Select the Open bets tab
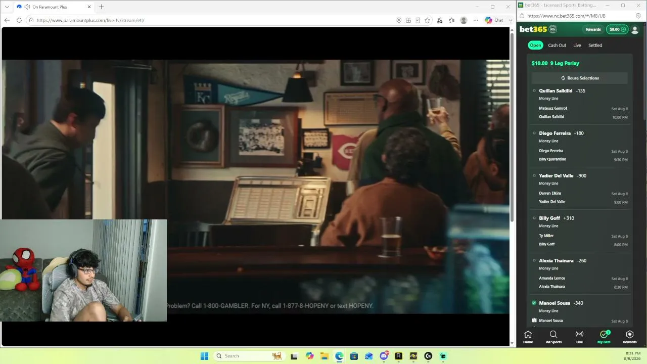647x364 pixels. pos(535,45)
